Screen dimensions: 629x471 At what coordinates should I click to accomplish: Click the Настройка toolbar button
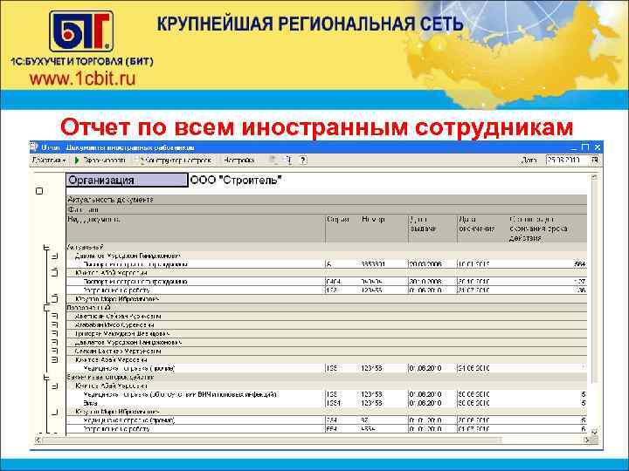pyautogui.click(x=239, y=160)
